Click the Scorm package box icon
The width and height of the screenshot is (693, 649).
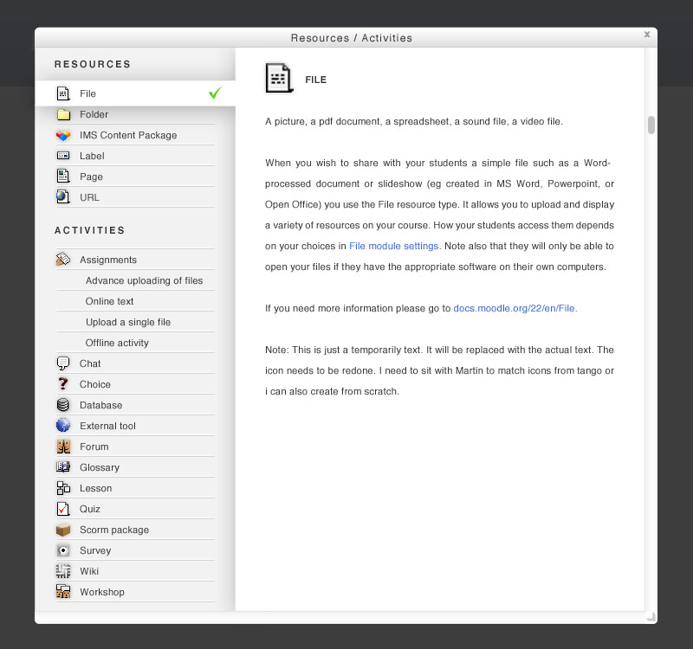(x=63, y=530)
